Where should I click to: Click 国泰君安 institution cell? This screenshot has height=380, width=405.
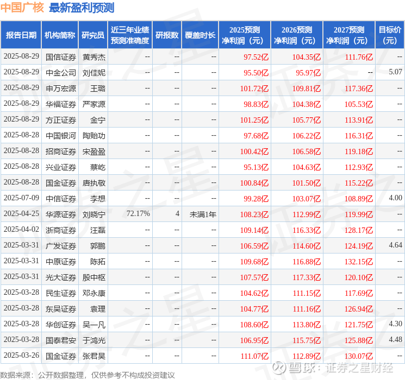tap(61, 340)
